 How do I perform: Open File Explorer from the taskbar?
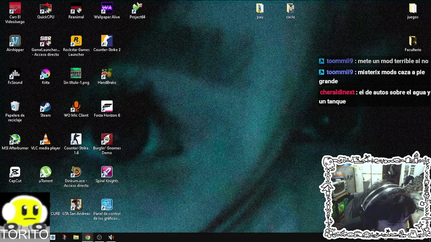click(x=76, y=237)
